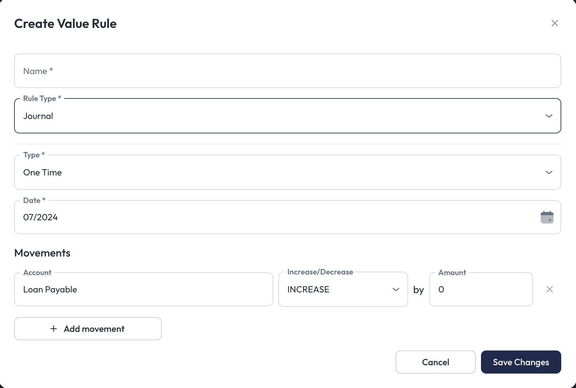This screenshot has height=388, width=576.
Task: Click the plus icon beside Add movement
Action: [x=54, y=329]
